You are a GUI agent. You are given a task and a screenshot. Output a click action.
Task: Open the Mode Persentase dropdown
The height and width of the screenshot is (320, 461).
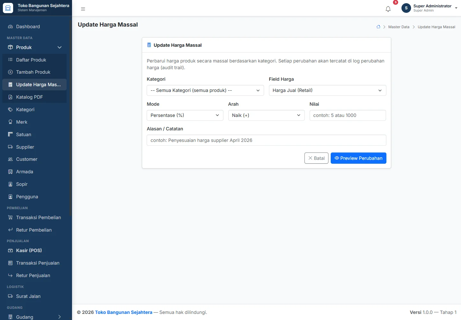[185, 115]
